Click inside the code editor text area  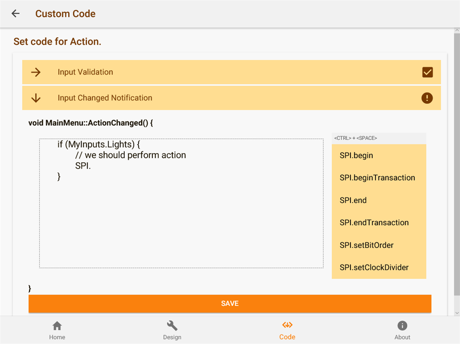pyautogui.click(x=181, y=221)
